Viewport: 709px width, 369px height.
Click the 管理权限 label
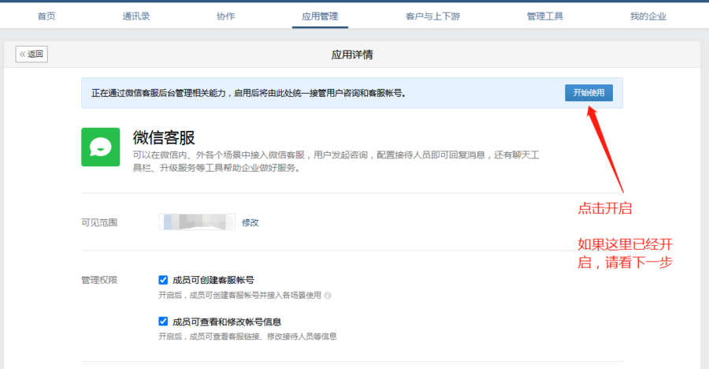coord(99,280)
